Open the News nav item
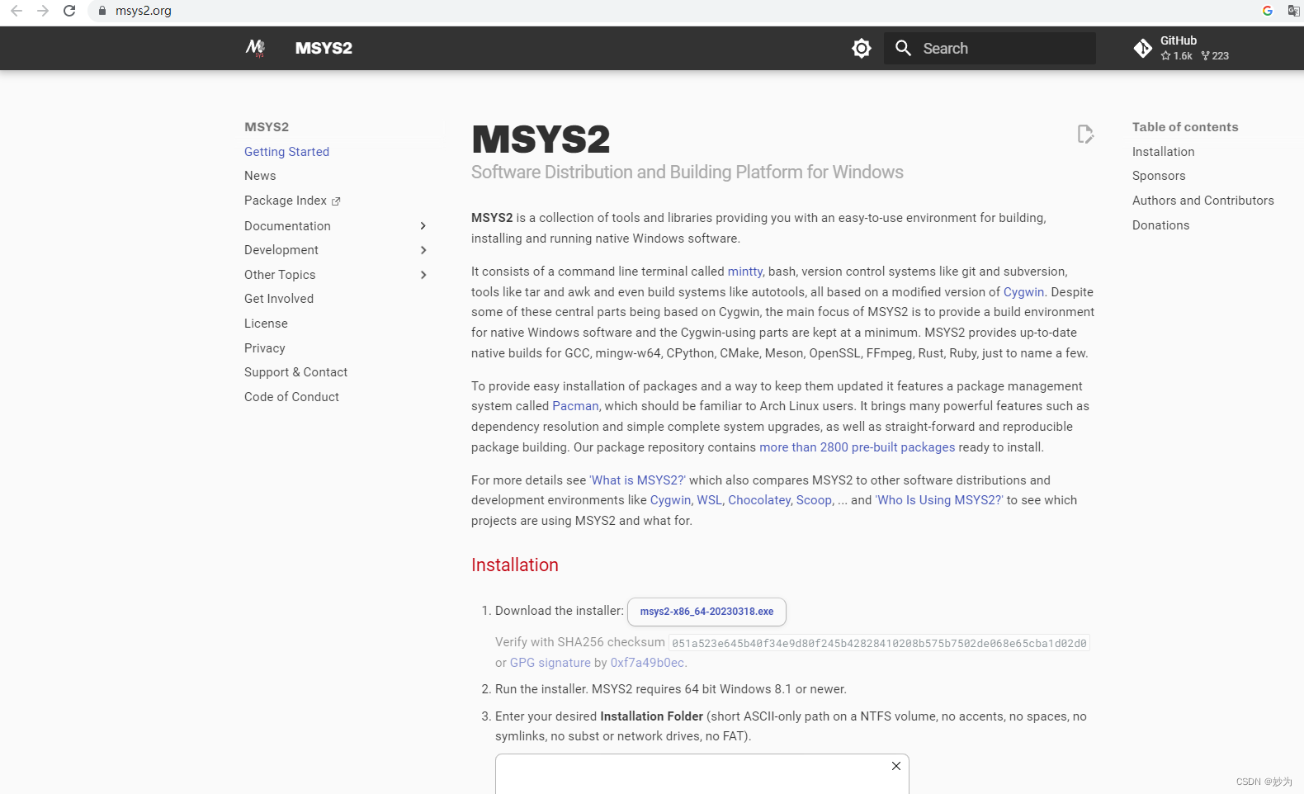 (x=260, y=176)
